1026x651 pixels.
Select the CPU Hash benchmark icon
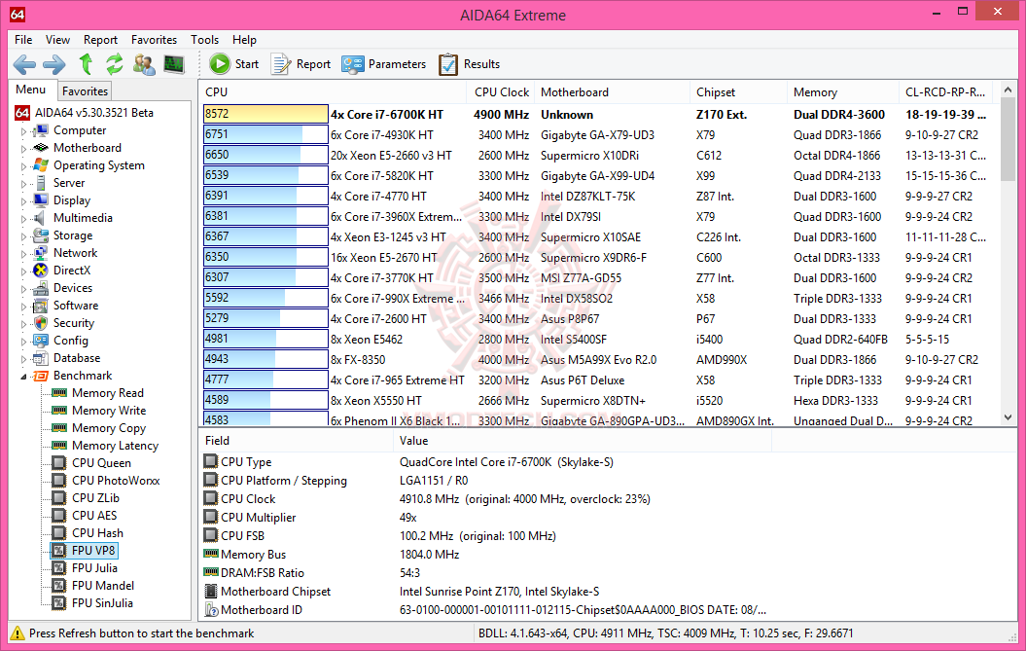click(x=59, y=533)
